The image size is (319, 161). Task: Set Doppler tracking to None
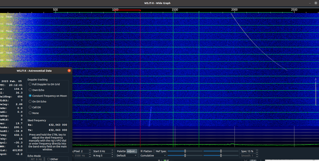pos(34,113)
